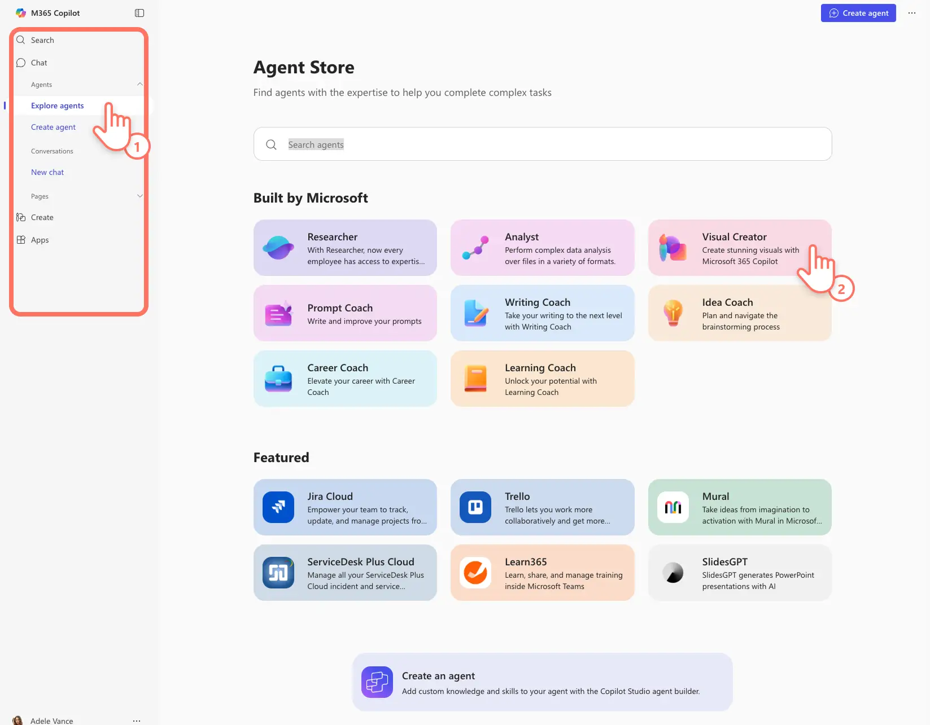
Task: Click the Jira Cloud icon
Action: coord(278,507)
